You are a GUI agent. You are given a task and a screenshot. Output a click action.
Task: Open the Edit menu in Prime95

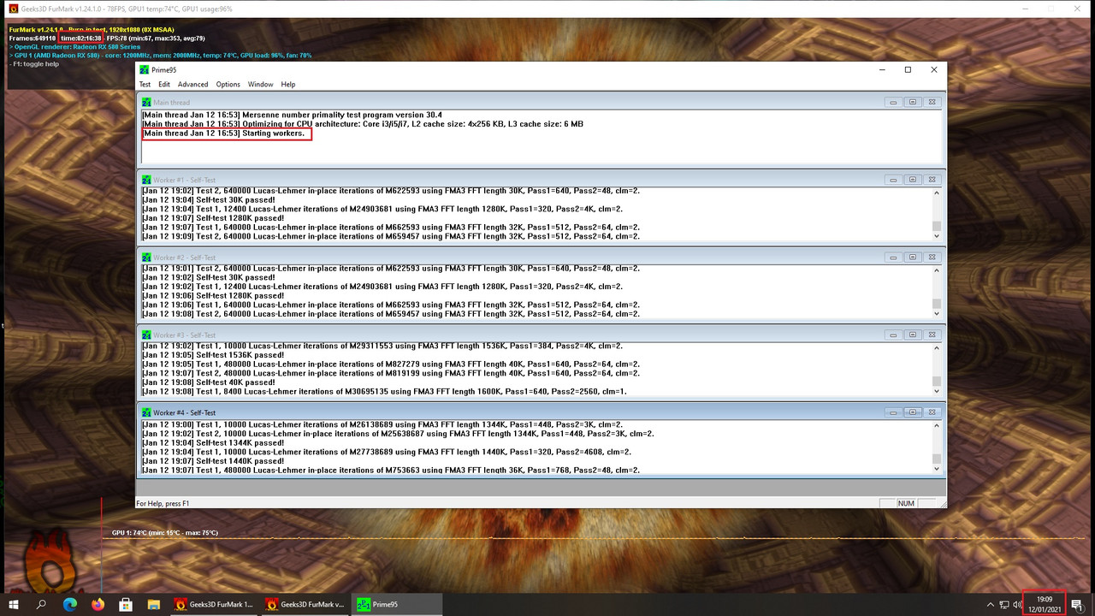coord(164,85)
